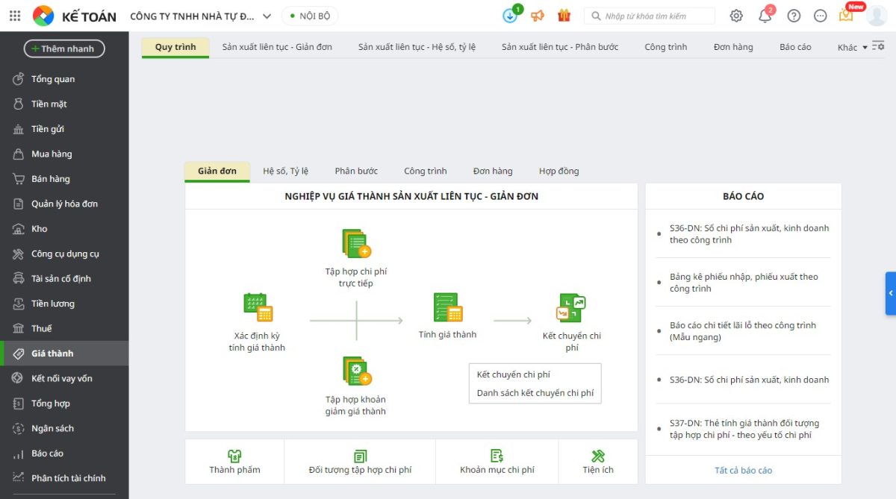Switch to the Hệ số, Tỷ lệ tab
The image size is (896, 499).
tap(285, 171)
